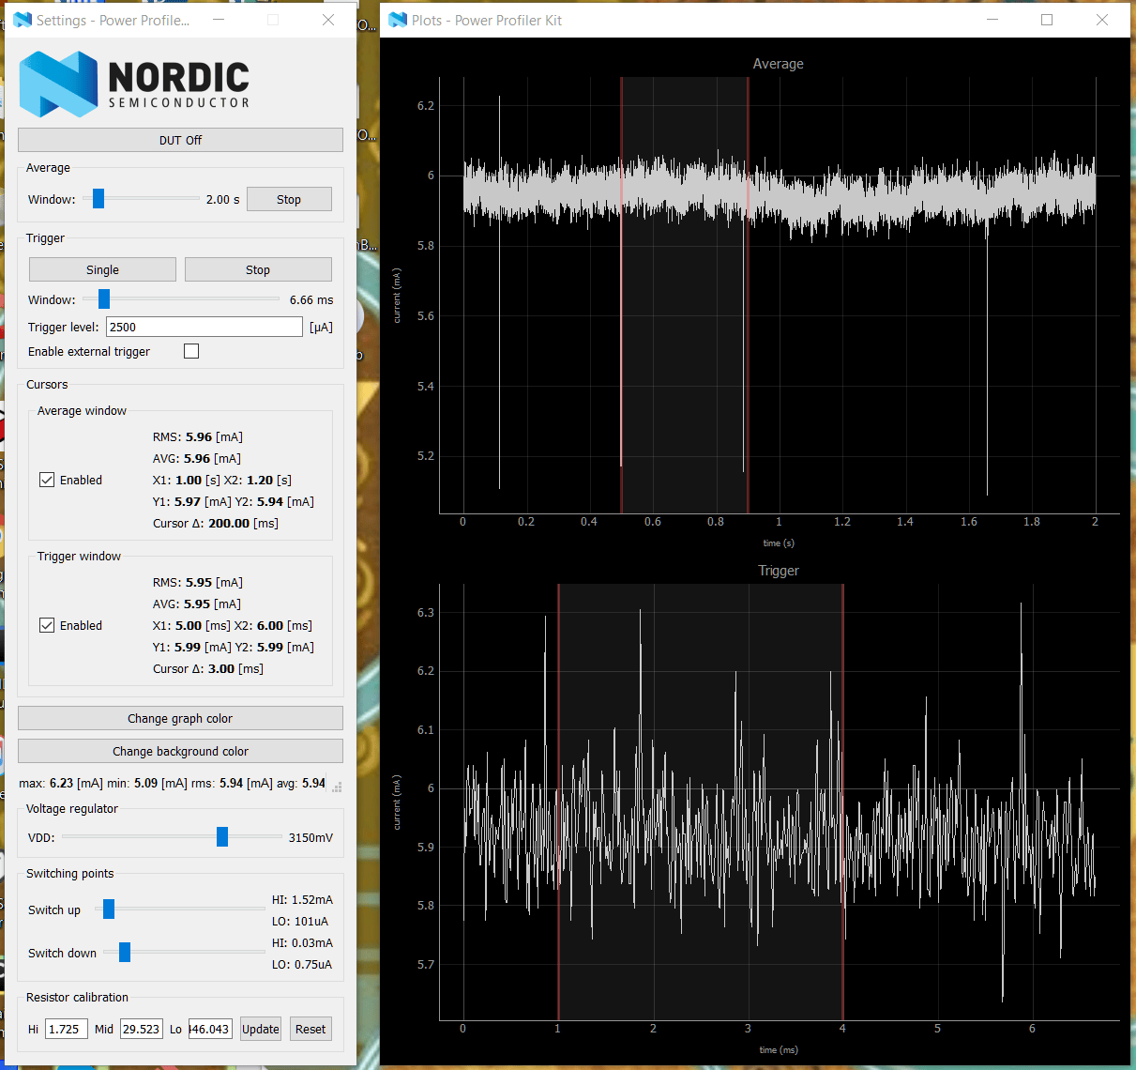The image size is (1136, 1070).
Task: Click the Switch up slider handle
Action: tap(109, 909)
